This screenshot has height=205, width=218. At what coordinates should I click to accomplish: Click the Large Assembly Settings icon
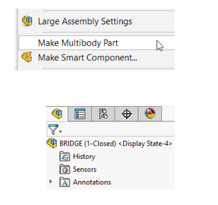(x=27, y=21)
